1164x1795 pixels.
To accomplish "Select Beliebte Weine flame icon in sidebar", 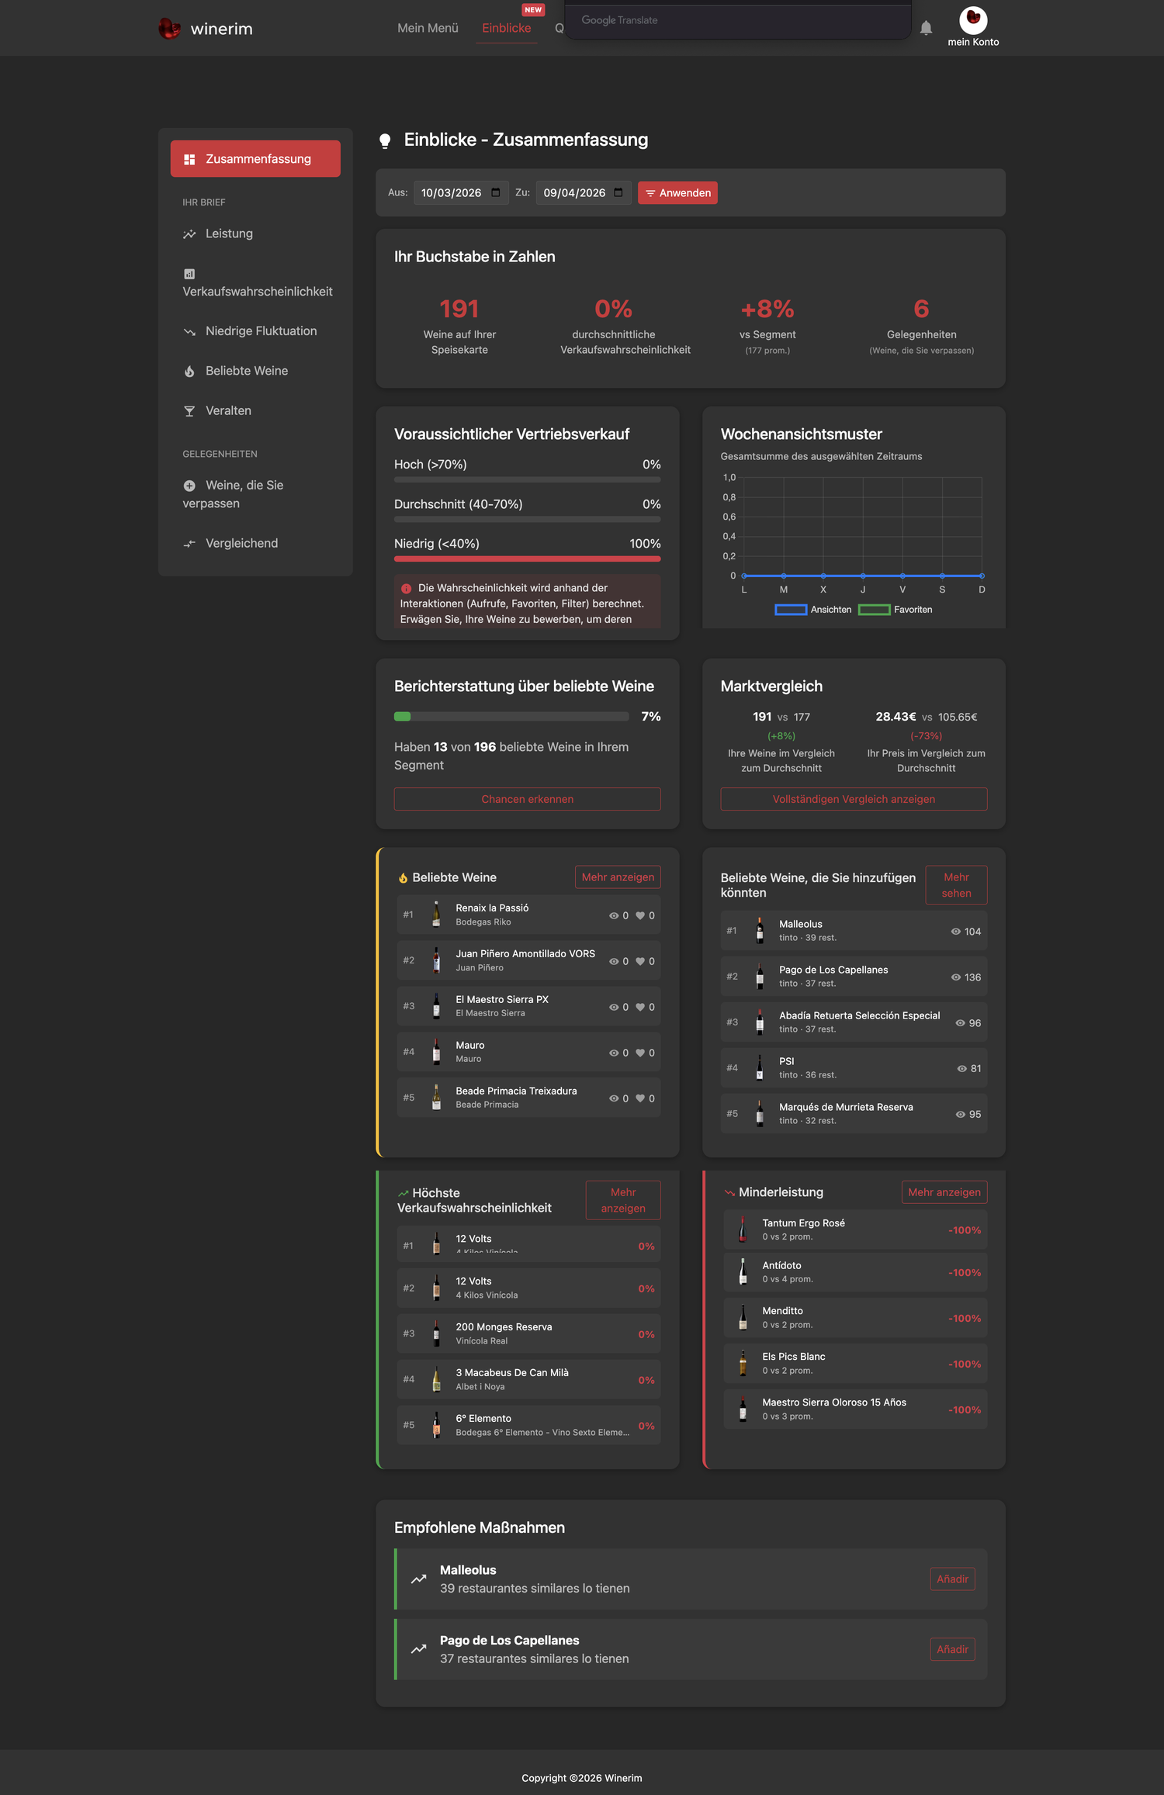I will pos(189,371).
